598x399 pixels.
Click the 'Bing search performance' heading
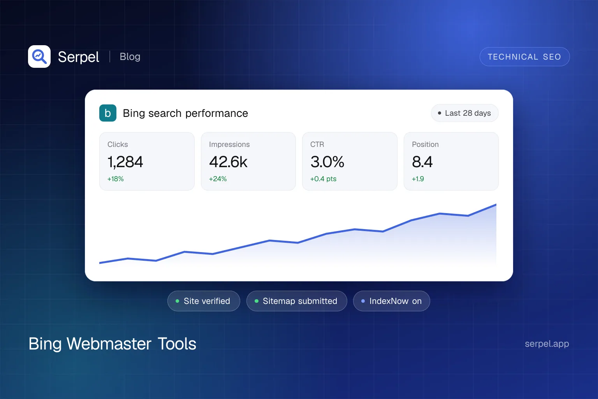pos(185,113)
